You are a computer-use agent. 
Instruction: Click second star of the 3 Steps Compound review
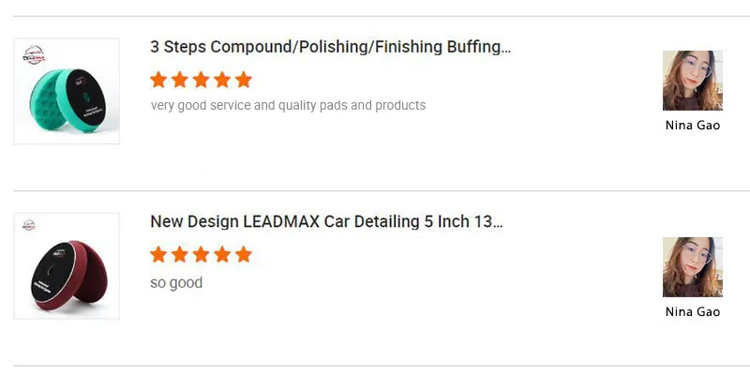pos(180,79)
